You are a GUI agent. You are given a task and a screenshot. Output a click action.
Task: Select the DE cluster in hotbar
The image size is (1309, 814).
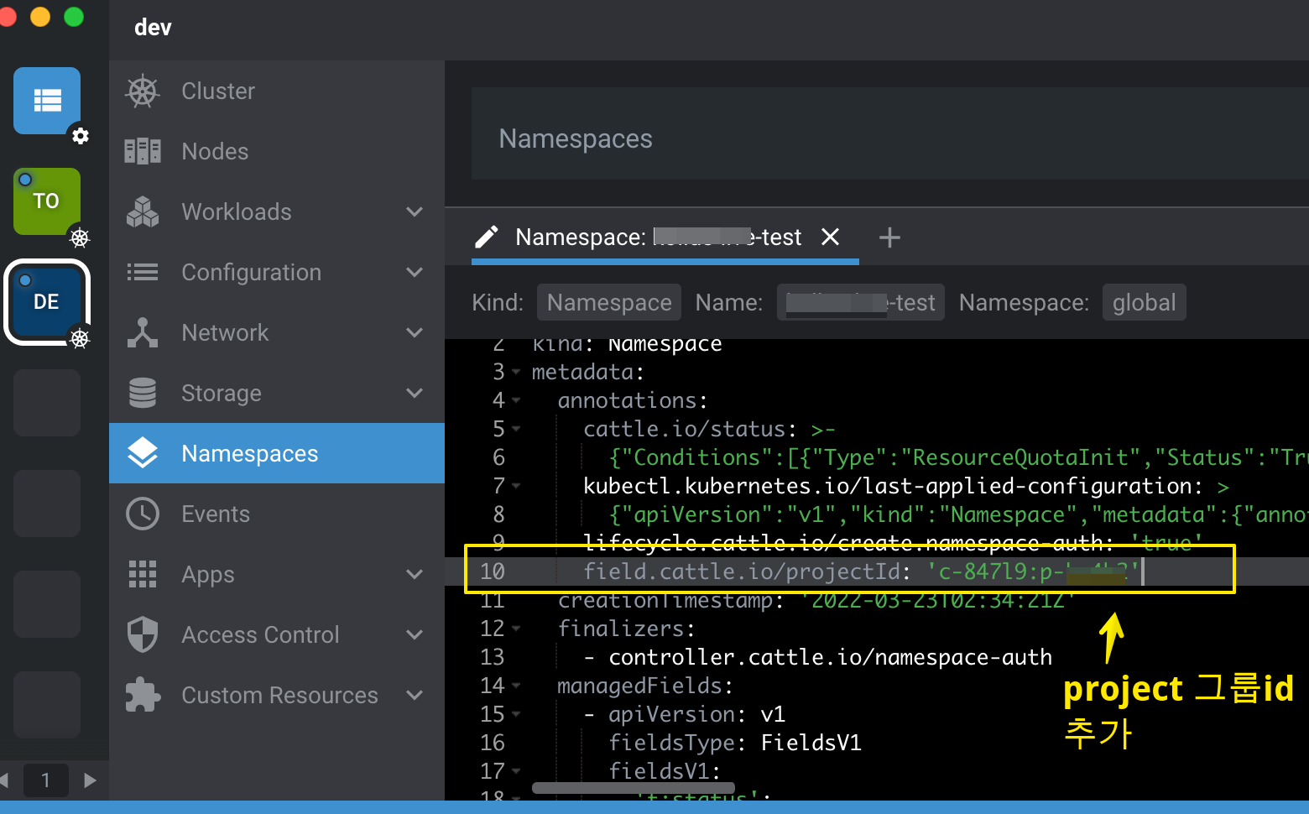tap(47, 302)
